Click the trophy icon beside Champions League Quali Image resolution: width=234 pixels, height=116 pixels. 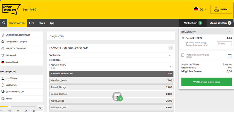3,35
